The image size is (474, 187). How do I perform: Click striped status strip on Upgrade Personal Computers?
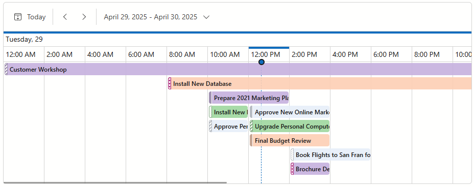251,126
